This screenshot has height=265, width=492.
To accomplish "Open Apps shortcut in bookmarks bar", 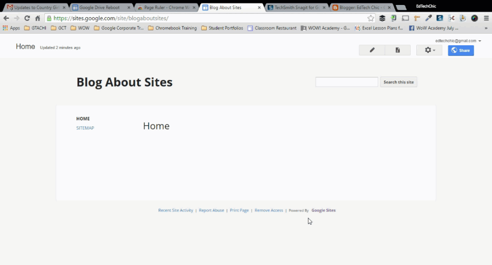I will [11, 28].
